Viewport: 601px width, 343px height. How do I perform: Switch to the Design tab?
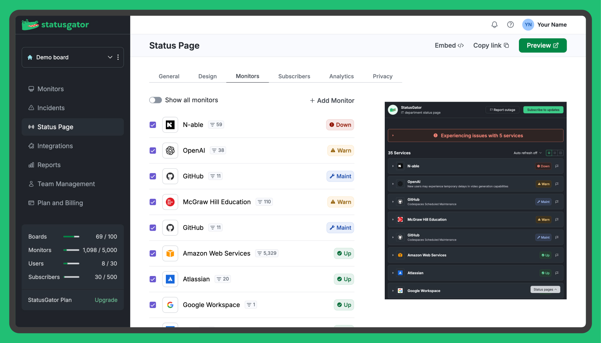tap(208, 76)
